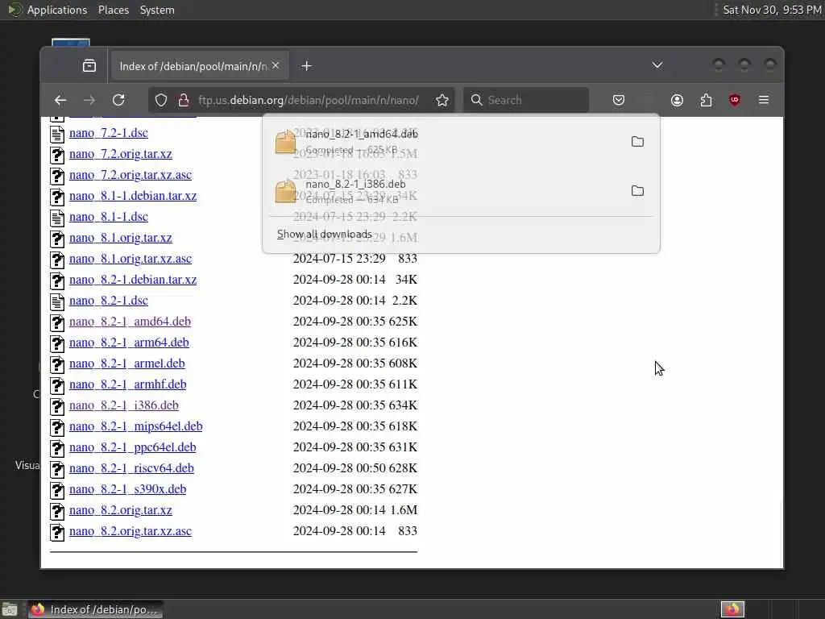Viewport: 825px width, 619px height.
Task: Click the Firefox taskbar window button
Action: point(95,609)
